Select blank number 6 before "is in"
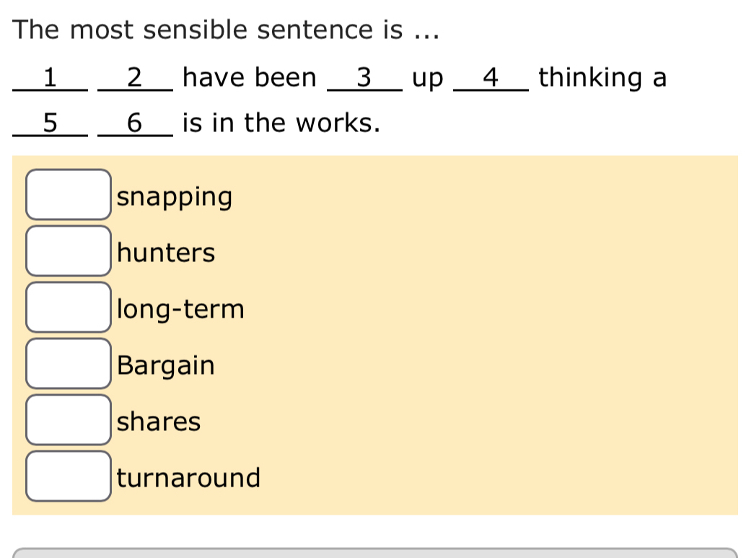Screen dimensions: 754x558 pyautogui.click(x=133, y=123)
